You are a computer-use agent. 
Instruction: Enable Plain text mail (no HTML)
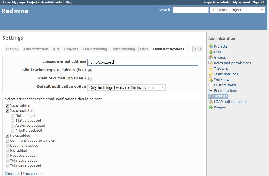click(90, 79)
